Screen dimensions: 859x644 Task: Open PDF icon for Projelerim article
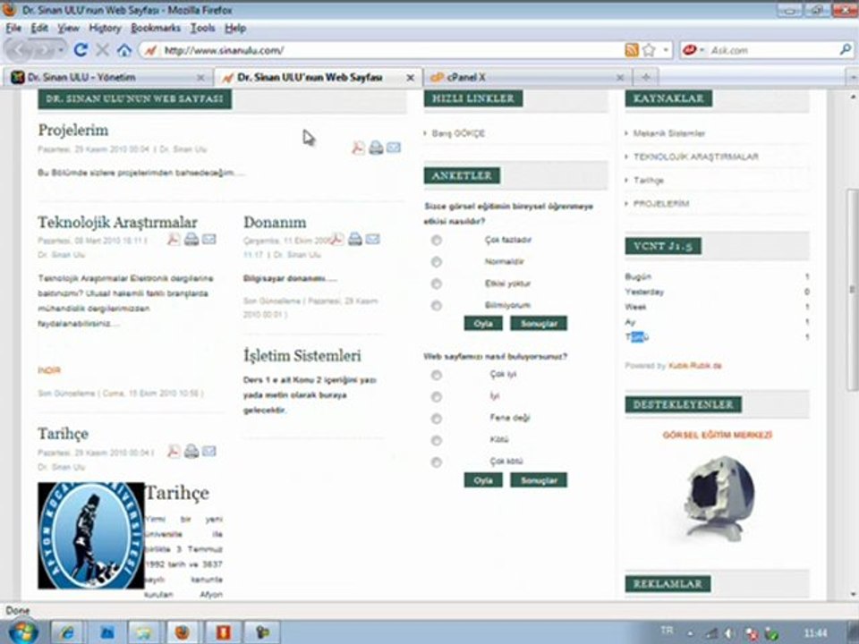click(x=358, y=148)
